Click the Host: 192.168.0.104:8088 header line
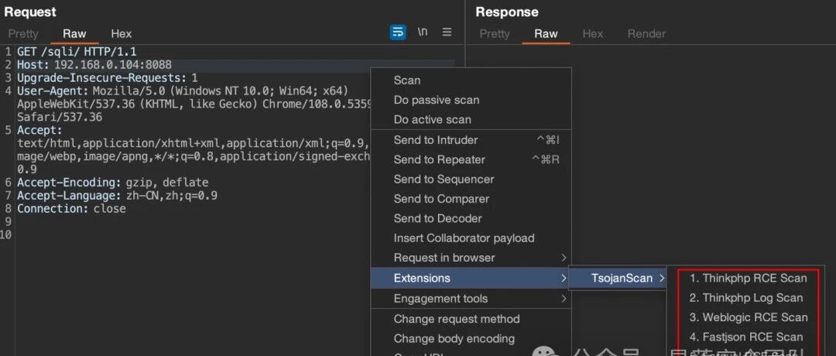The image size is (836, 356). coord(94,65)
